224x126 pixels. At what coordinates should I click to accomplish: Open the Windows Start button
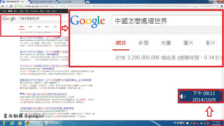pyautogui.click(x=4, y=123)
